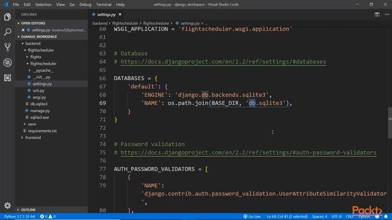This screenshot has height=220, width=392.
Task: Open the Edit menu
Action: [x=27, y=4]
